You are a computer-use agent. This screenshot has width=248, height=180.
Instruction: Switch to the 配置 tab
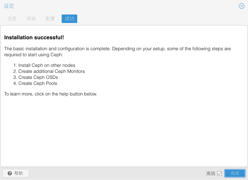[x=50, y=19]
